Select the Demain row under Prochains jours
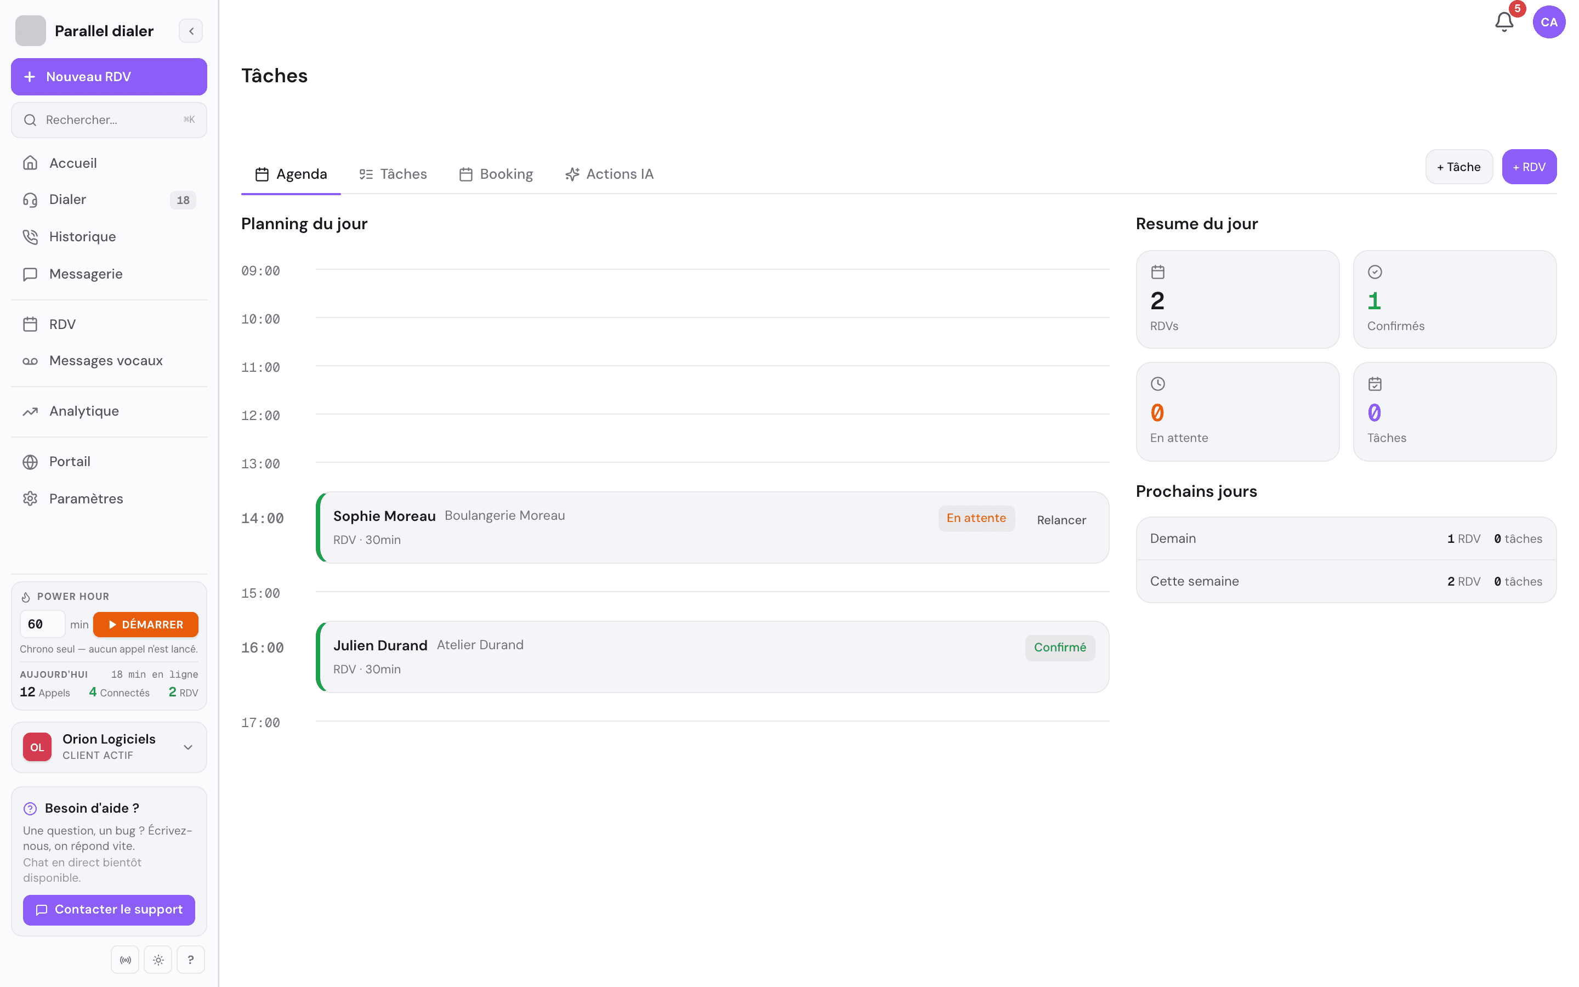This screenshot has width=1579, height=987. 1346,538
